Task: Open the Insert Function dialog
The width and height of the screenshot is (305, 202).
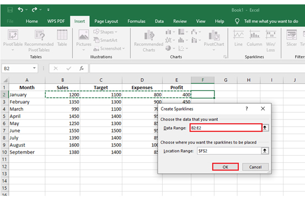Action: (82, 68)
